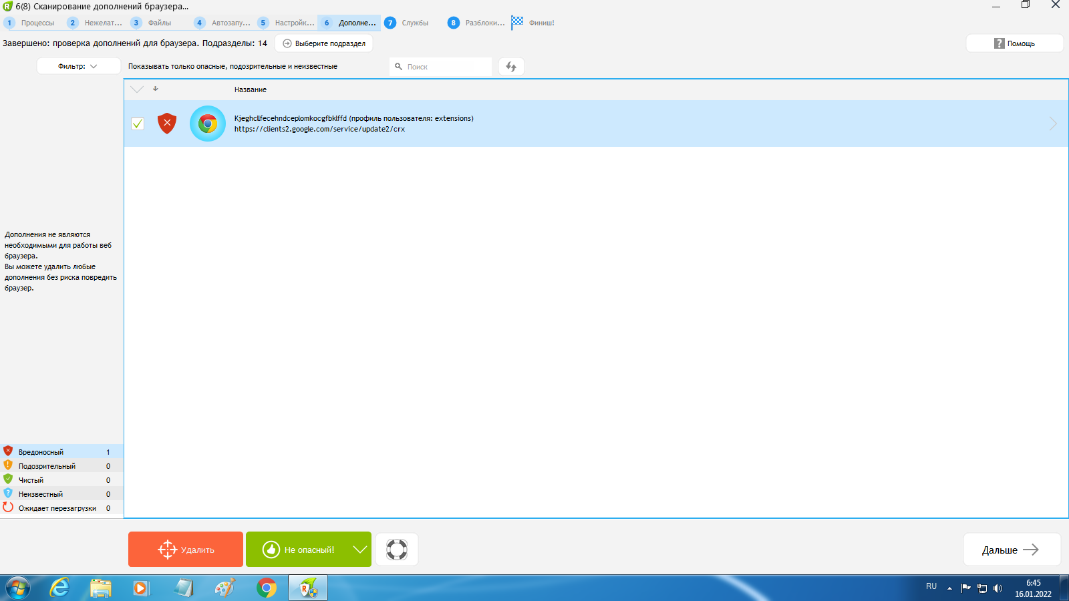The image size is (1069, 601).
Task: Open the Выберите подраздел selector
Action: [x=324, y=43]
